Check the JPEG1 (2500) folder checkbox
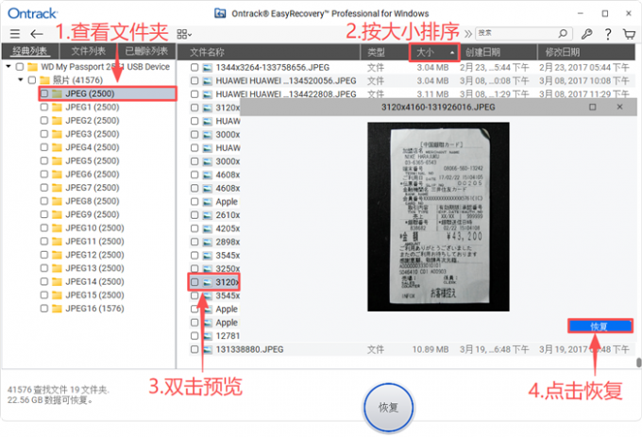The image size is (642, 437). pos(44,108)
